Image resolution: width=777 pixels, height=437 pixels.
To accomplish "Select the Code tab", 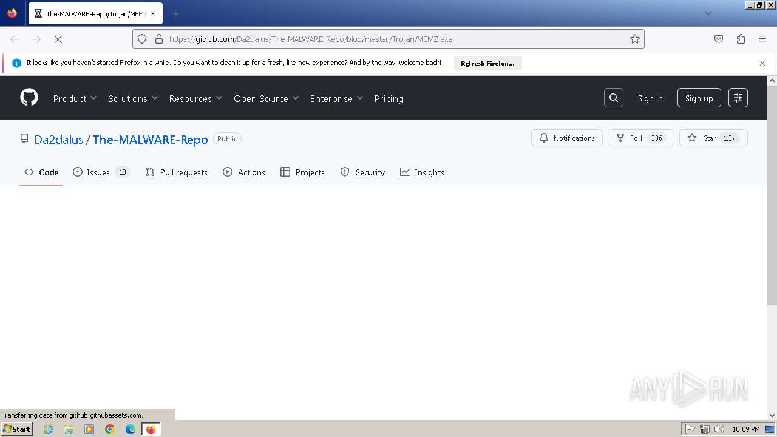I will (41, 172).
